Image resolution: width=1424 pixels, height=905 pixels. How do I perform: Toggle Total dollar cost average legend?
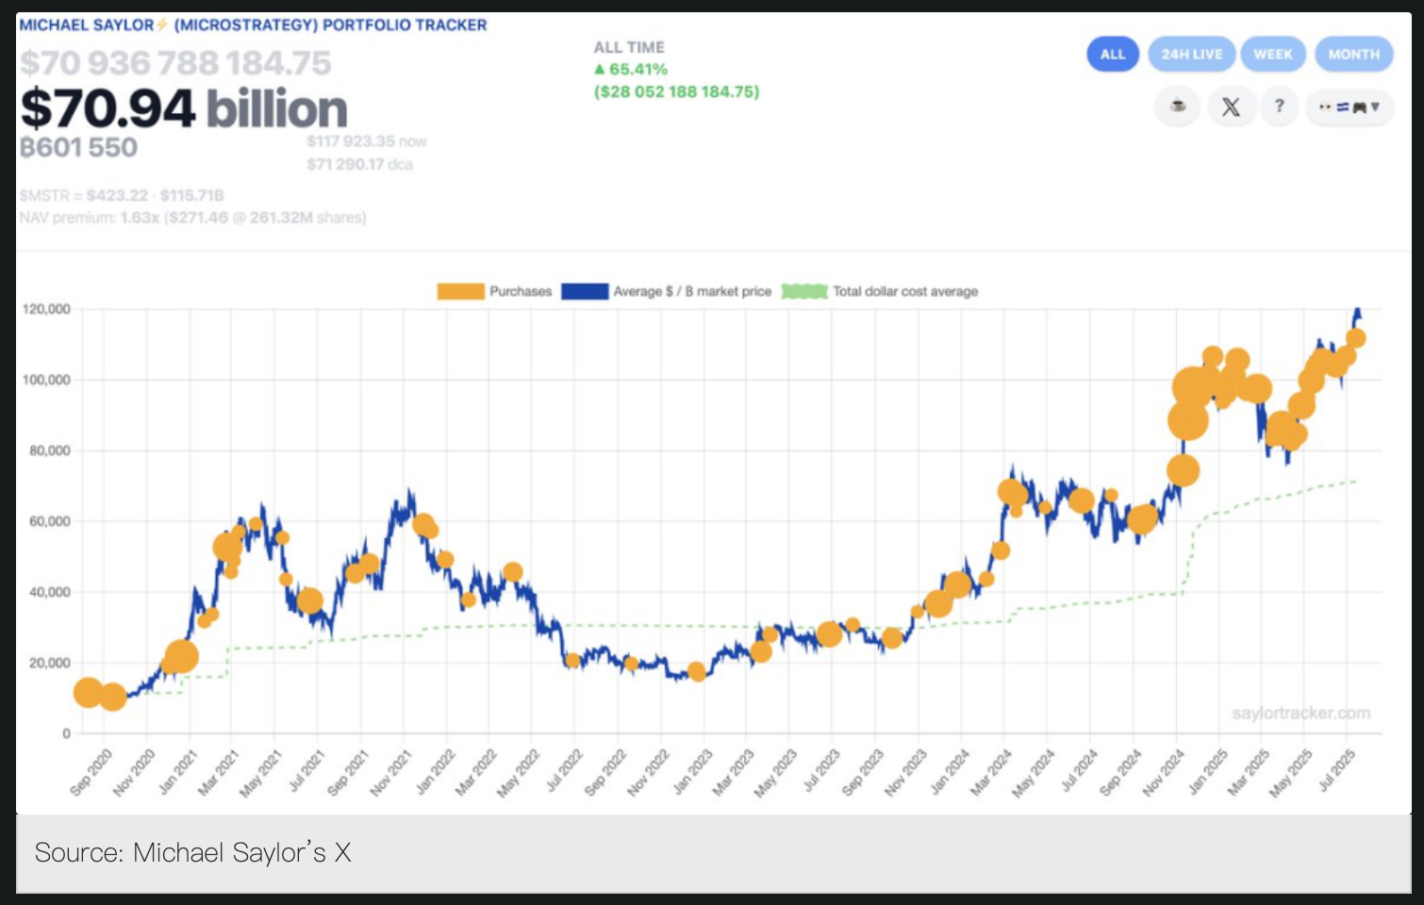pyautogui.click(x=880, y=291)
